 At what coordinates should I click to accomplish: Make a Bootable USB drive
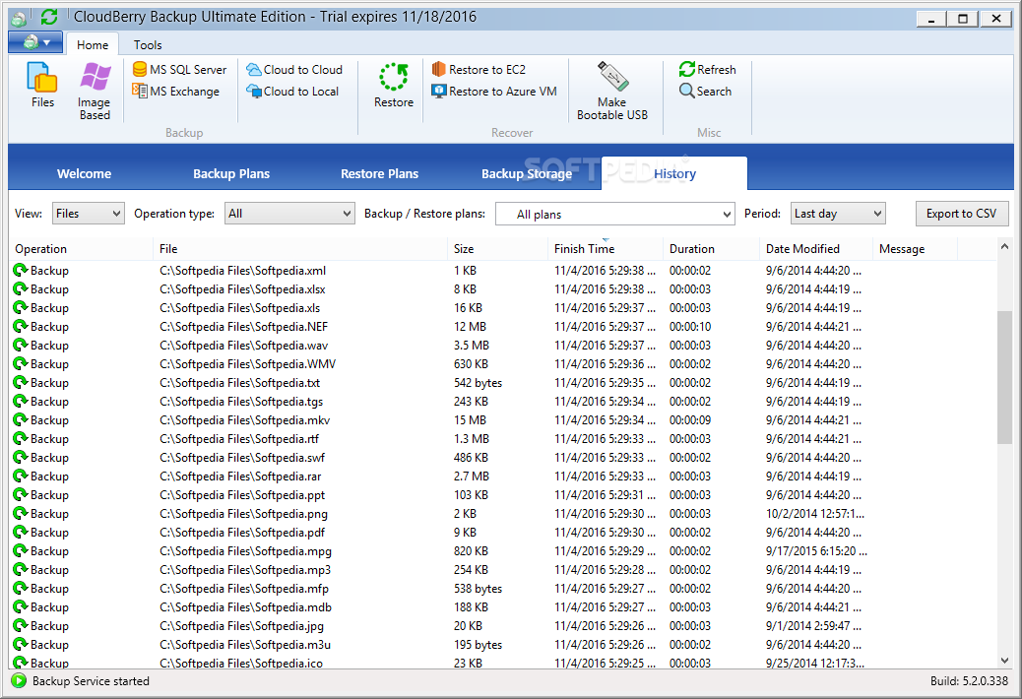[612, 91]
